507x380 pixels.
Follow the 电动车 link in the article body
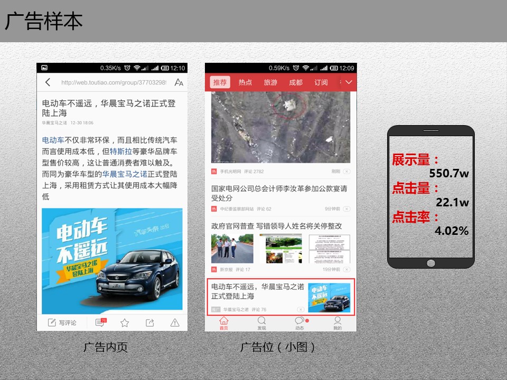(53, 140)
